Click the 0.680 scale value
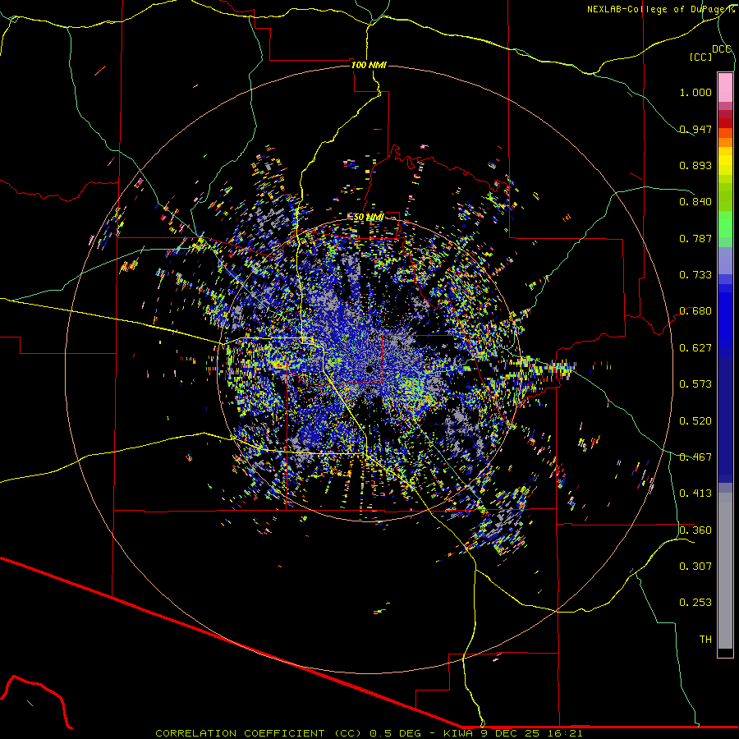739x739 pixels. pyautogui.click(x=695, y=311)
